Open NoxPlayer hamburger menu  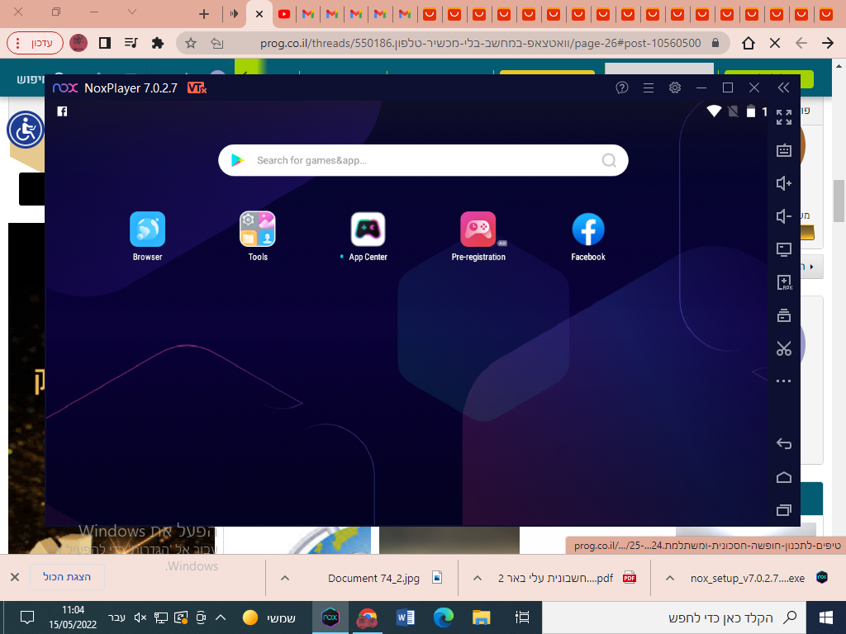[x=649, y=88]
